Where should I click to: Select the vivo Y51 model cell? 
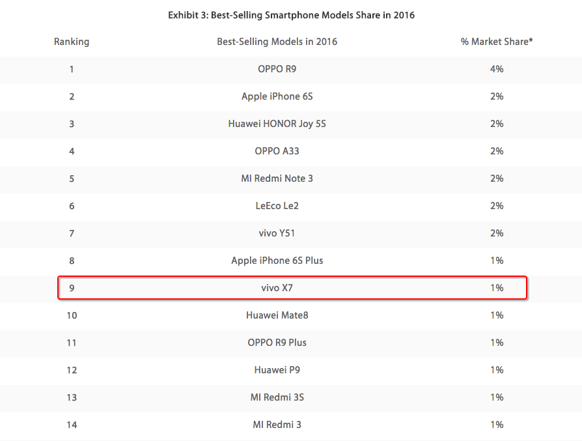277,233
